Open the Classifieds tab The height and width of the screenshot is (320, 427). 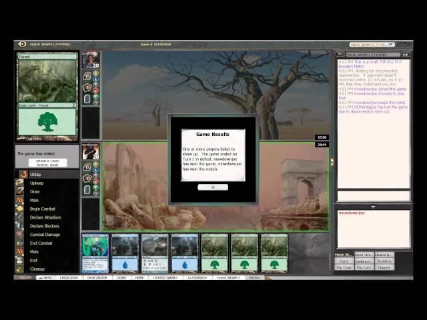pyautogui.click(x=197, y=277)
